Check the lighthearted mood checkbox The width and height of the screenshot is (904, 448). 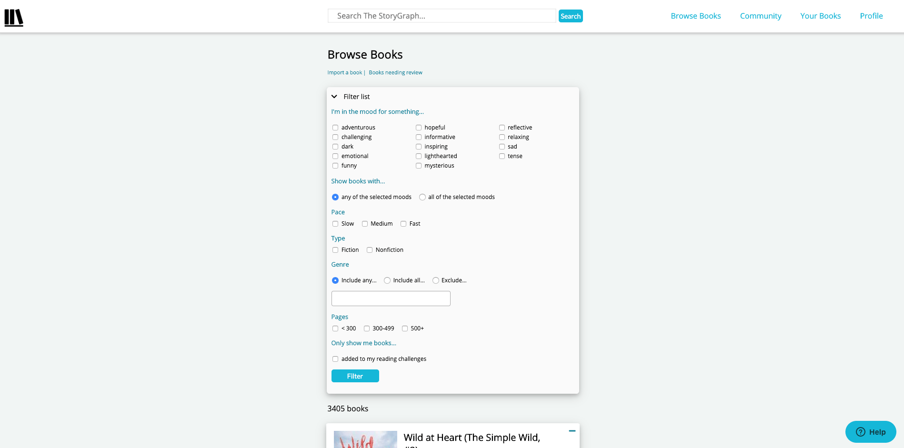point(419,156)
